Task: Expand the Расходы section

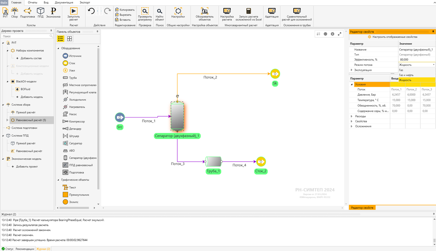Action: [x=351, y=116]
